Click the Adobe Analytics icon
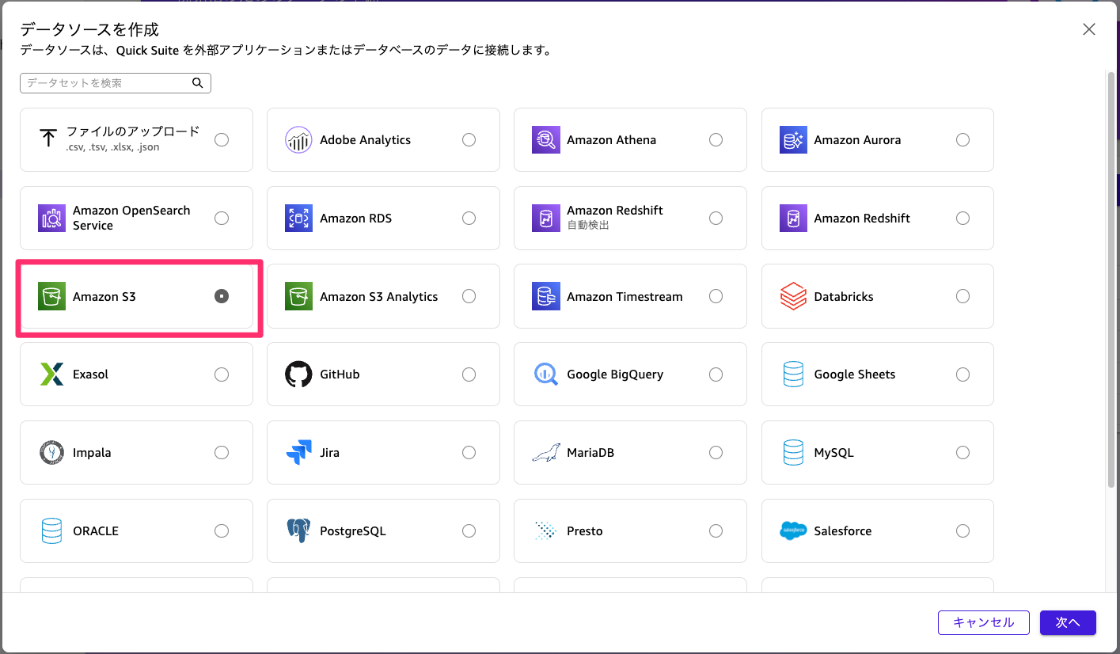The width and height of the screenshot is (1120, 654). (x=298, y=139)
